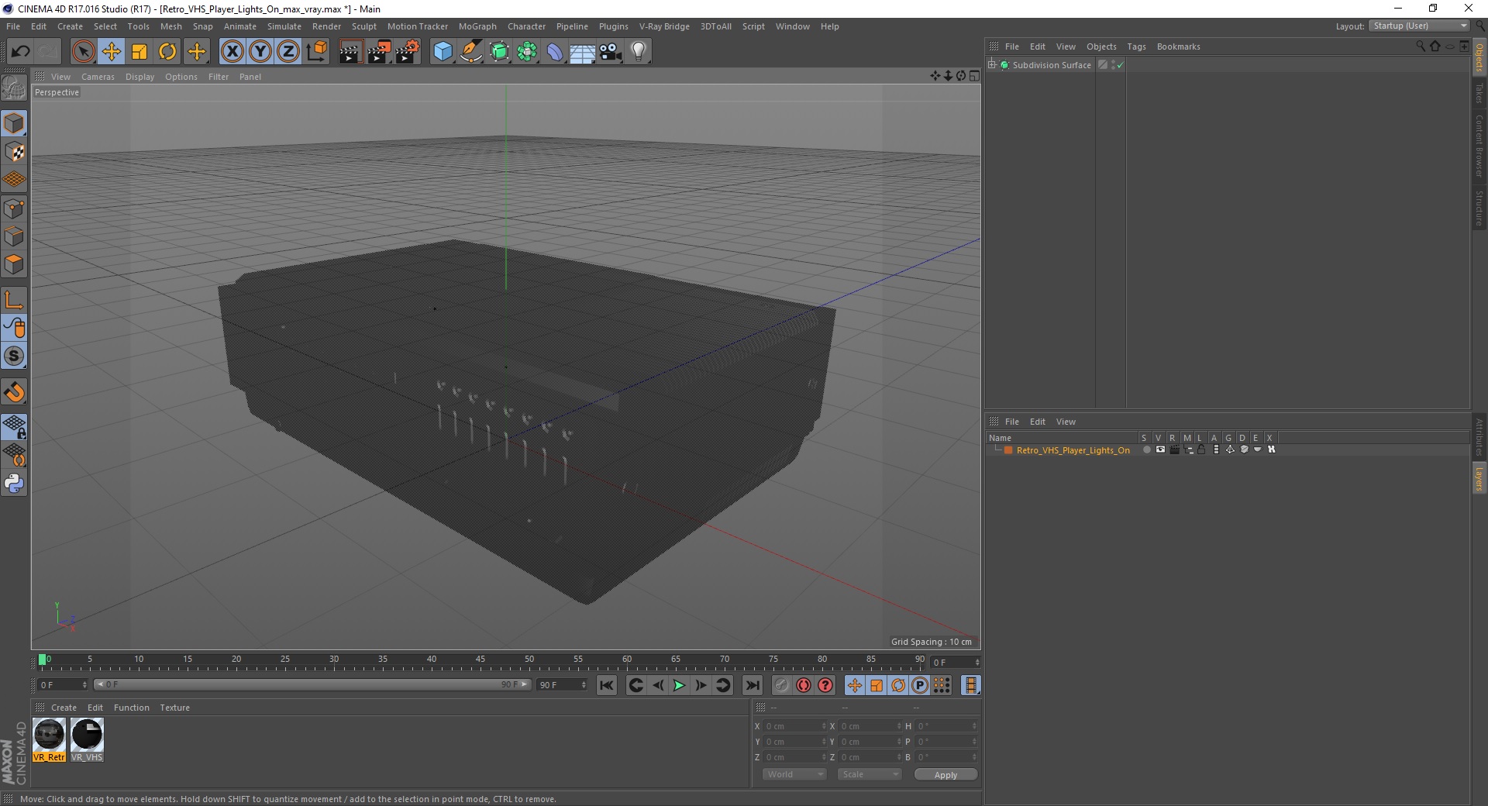The width and height of the screenshot is (1488, 806).
Task: Step the H rotation field
Action: pyautogui.click(x=947, y=726)
